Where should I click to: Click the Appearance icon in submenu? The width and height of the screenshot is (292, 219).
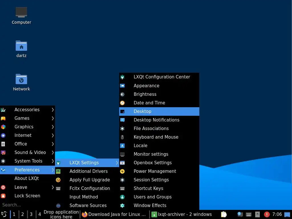pyautogui.click(x=122, y=86)
